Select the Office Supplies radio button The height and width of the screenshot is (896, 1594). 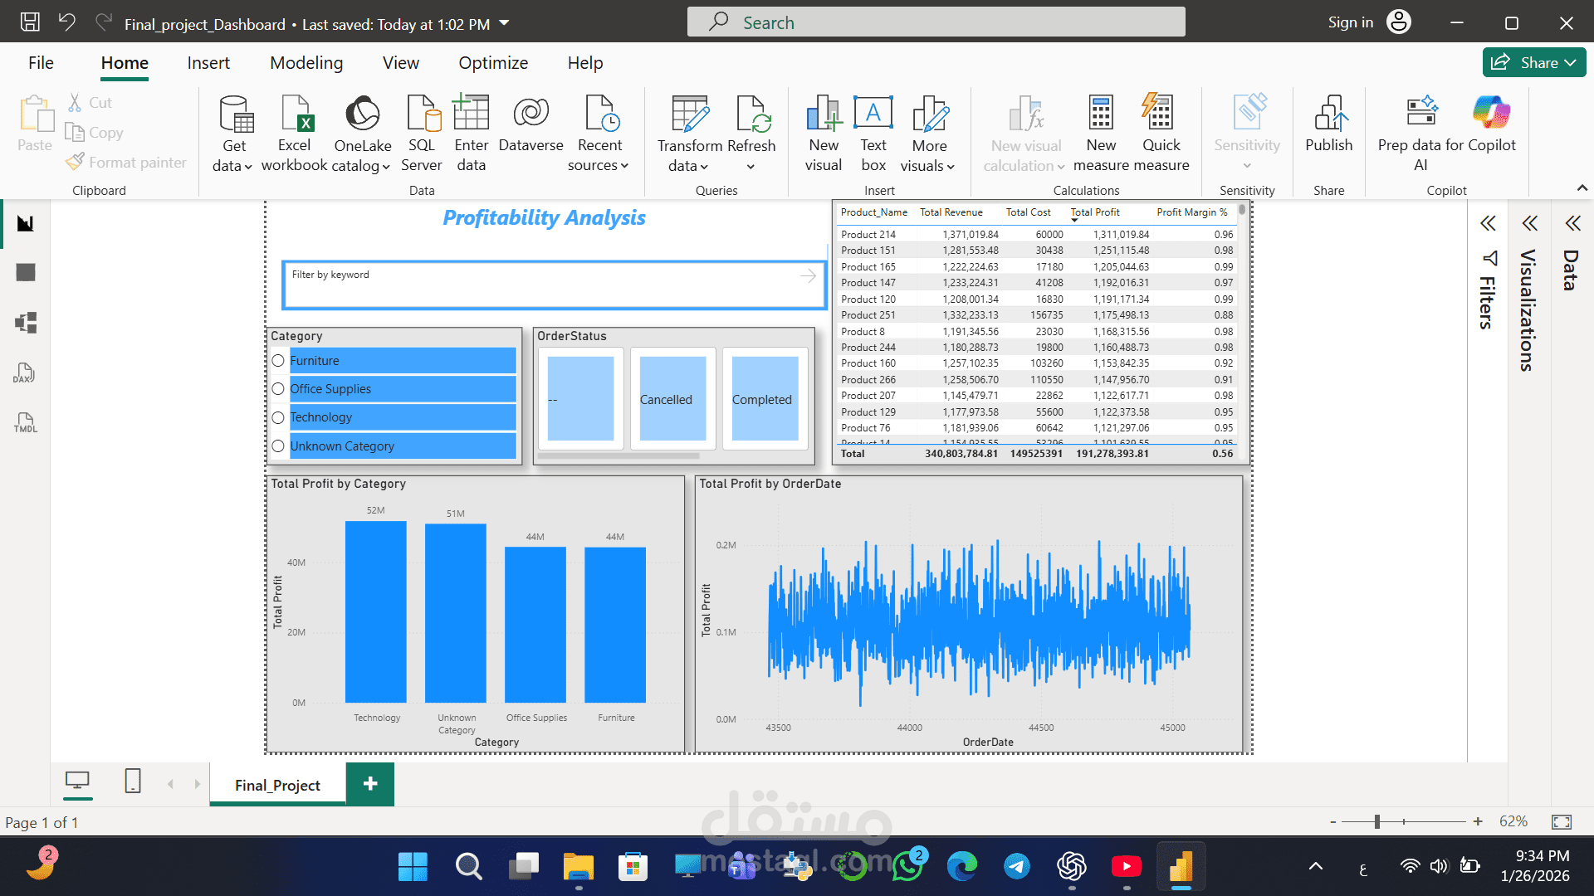278,389
